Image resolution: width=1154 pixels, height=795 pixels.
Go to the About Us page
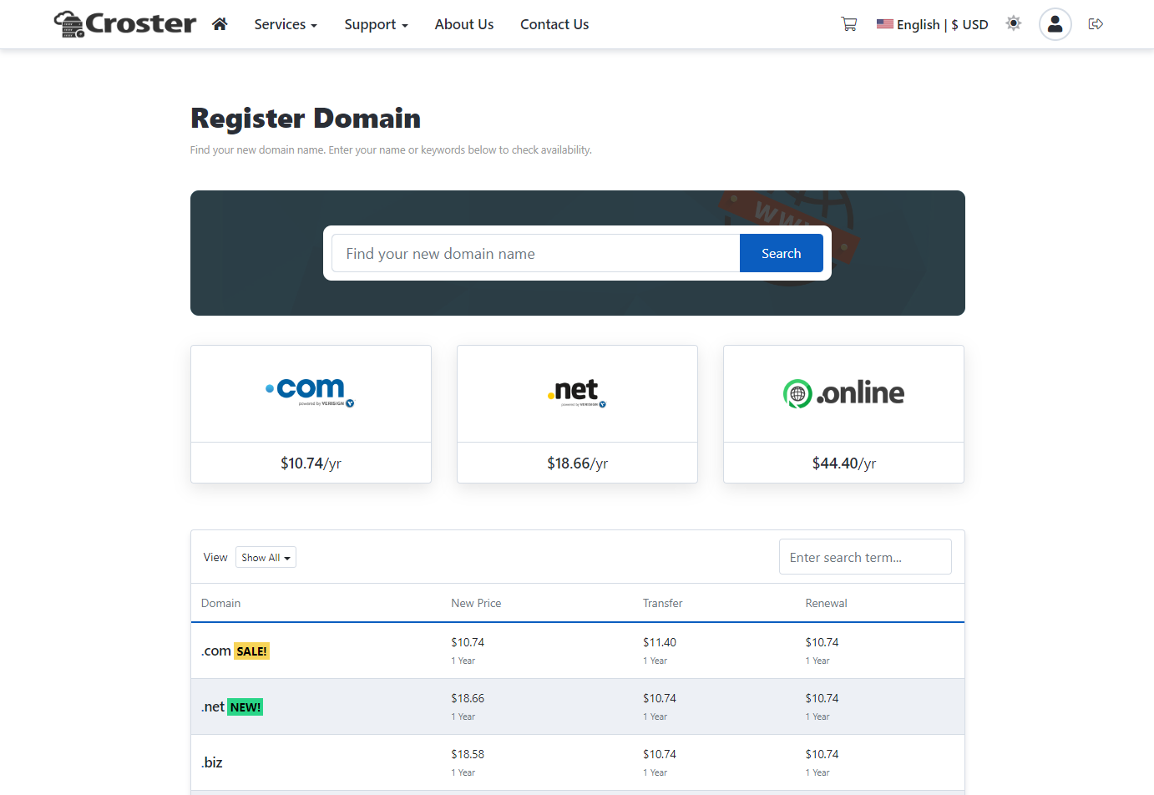pyautogui.click(x=463, y=24)
